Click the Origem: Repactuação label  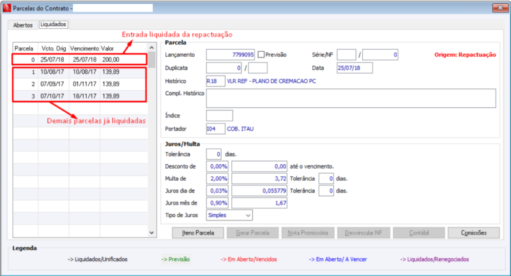click(x=465, y=55)
